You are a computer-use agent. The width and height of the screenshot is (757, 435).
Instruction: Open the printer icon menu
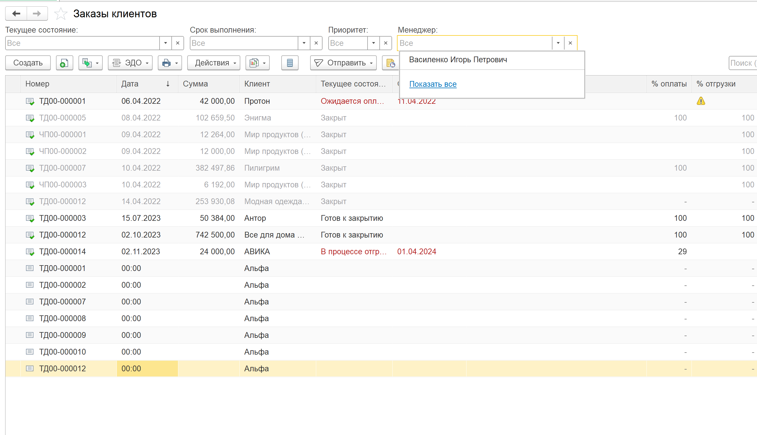(170, 63)
